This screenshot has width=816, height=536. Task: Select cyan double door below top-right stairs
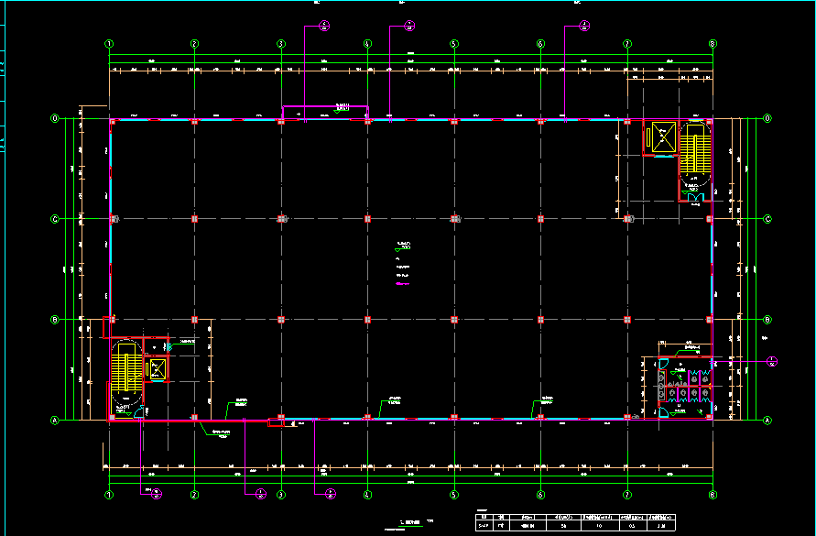point(696,195)
